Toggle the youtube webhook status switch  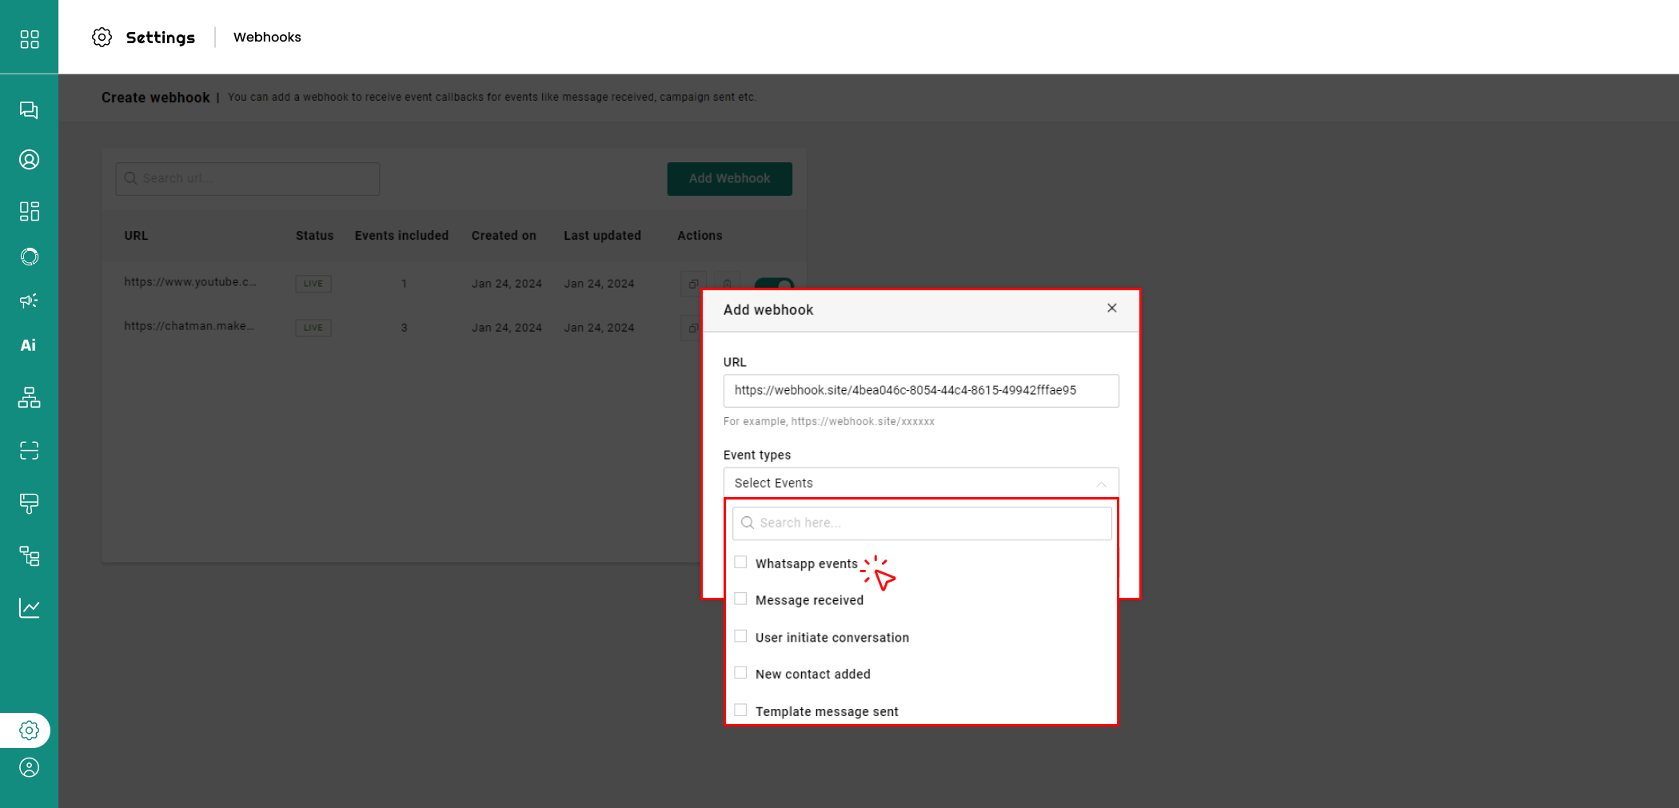coord(774,283)
